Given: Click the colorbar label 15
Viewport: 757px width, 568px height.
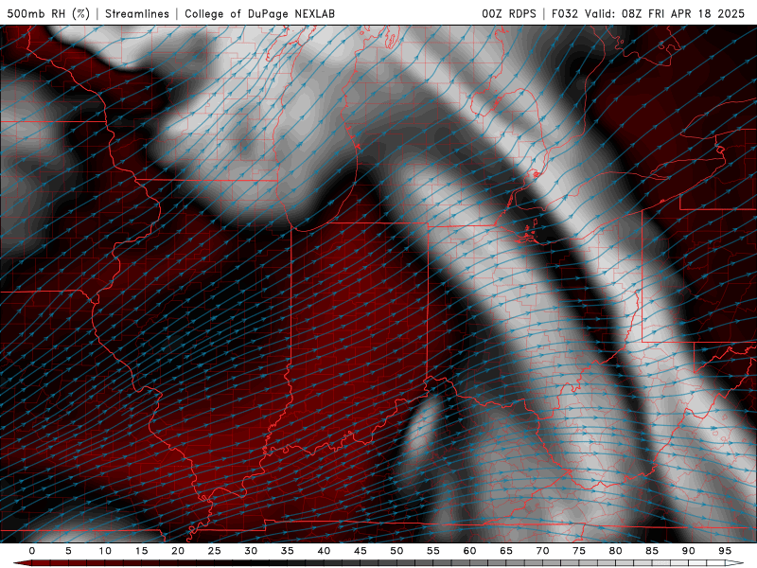Looking at the screenshot, I should 141,551.
